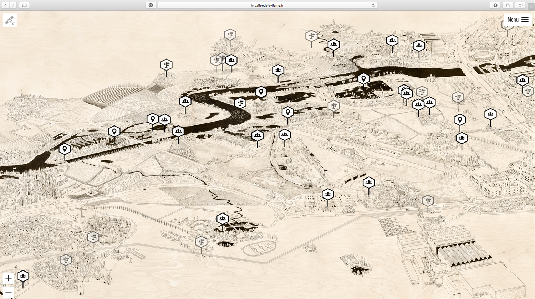This screenshot has width=535, height=299.
Task: Click the circular extension icon left of address bar
Action: pos(151,5)
